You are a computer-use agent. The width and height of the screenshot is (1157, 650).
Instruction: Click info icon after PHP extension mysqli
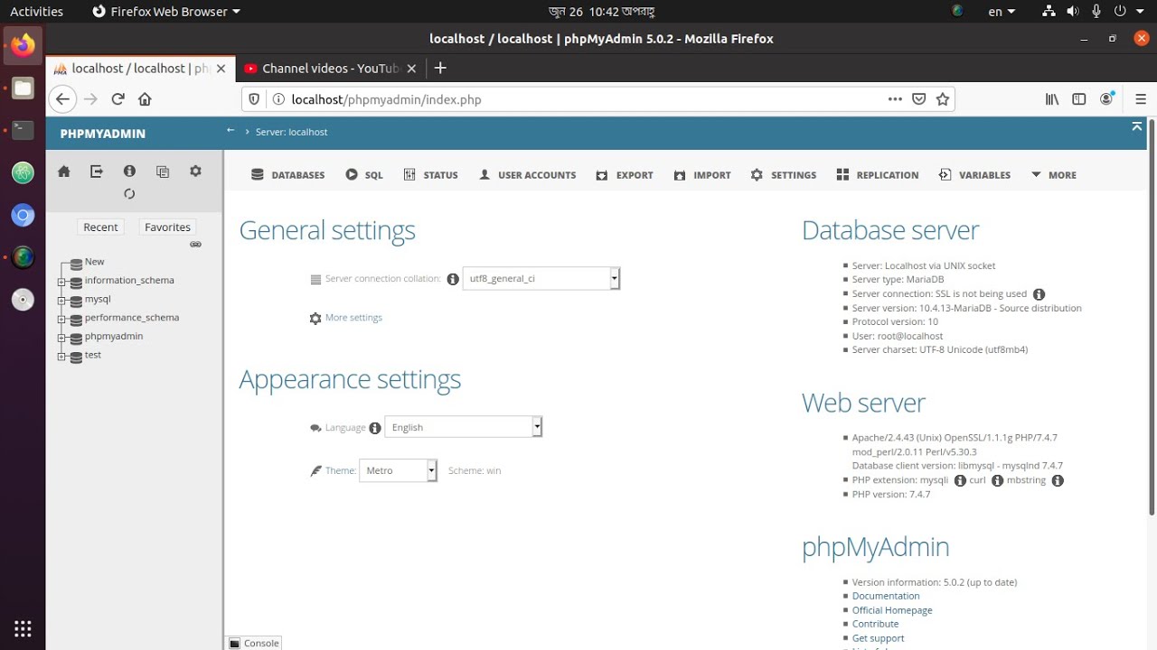click(x=960, y=480)
